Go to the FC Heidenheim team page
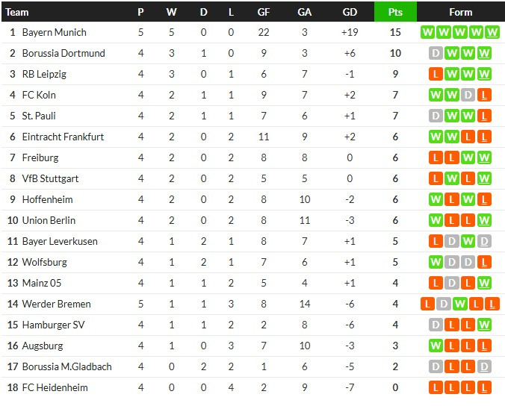505x406 pixels. click(x=55, y=387)
